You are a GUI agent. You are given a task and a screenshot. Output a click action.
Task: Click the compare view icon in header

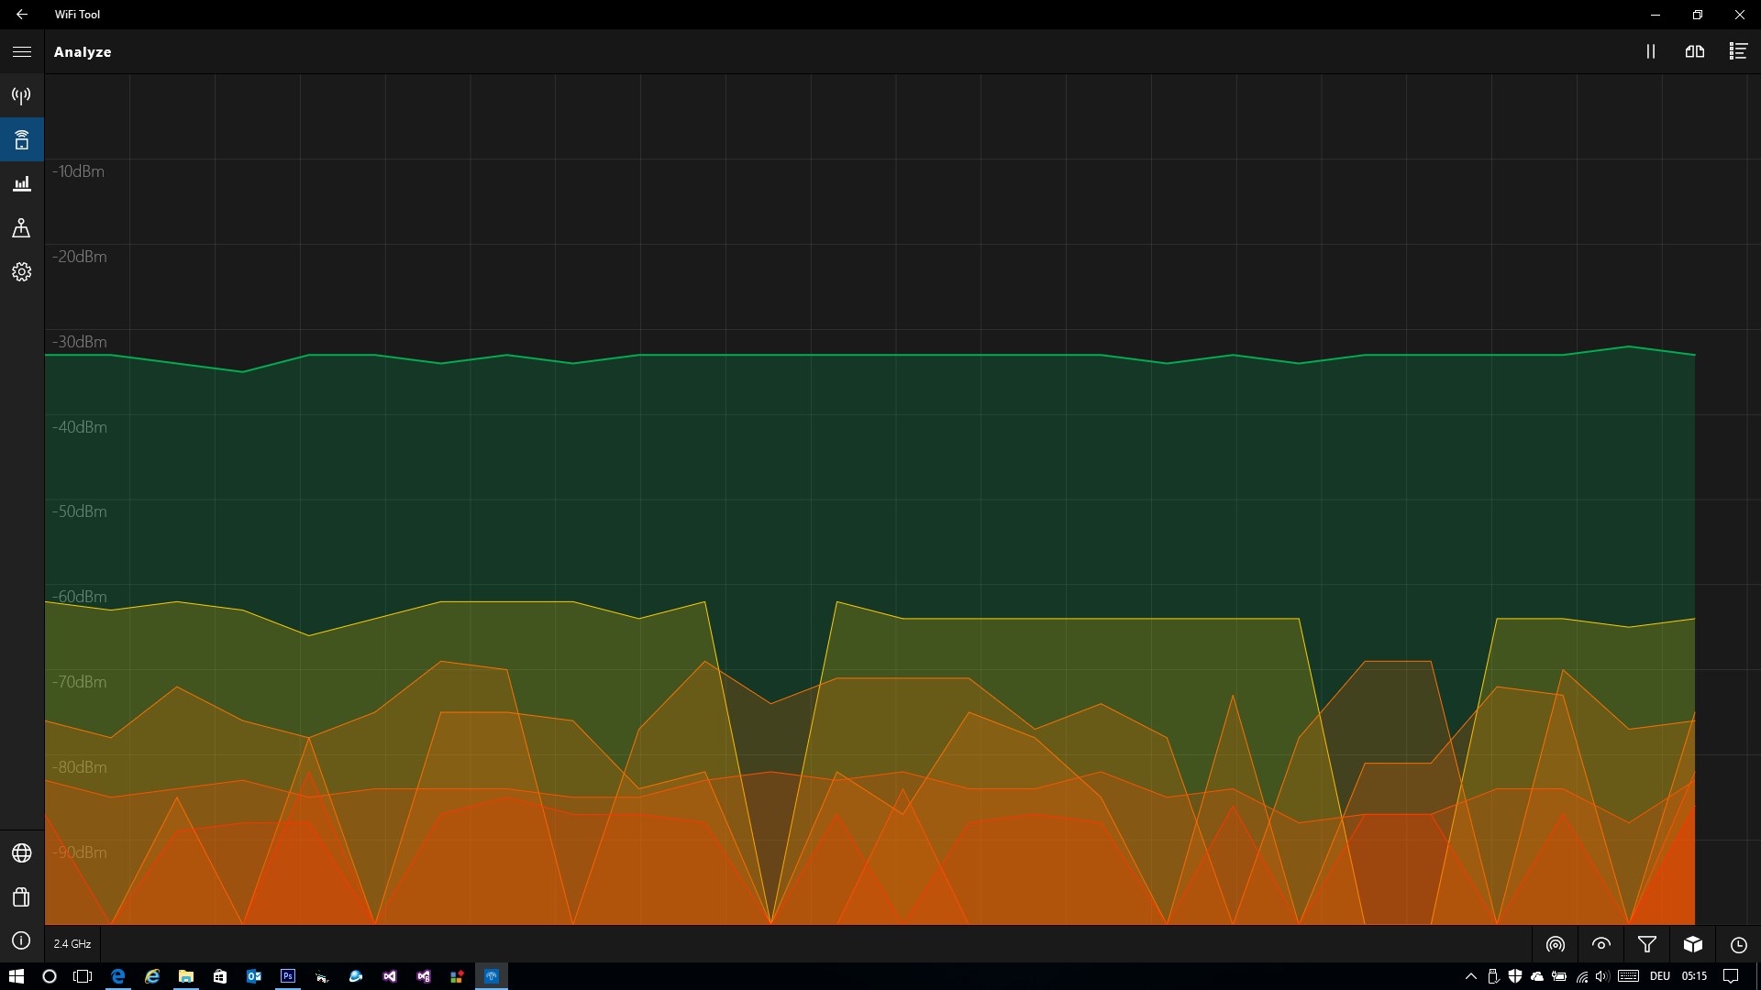click(x=1695, y=52)
